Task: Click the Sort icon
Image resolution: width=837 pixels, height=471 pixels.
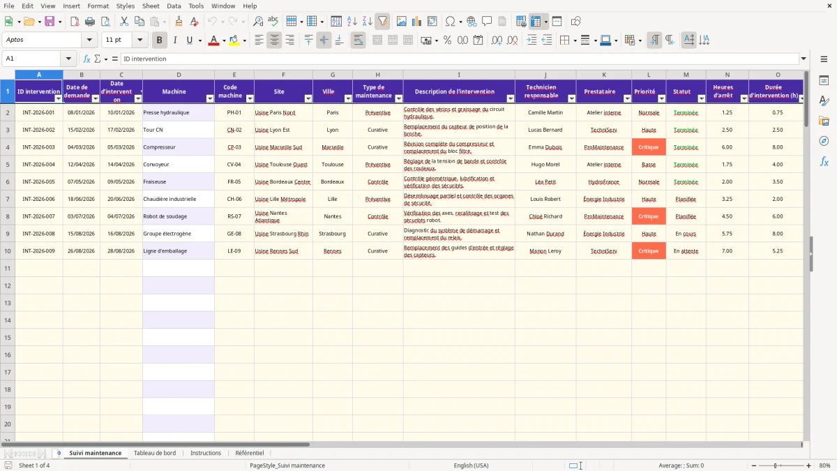Action: (x=336, y=22)
